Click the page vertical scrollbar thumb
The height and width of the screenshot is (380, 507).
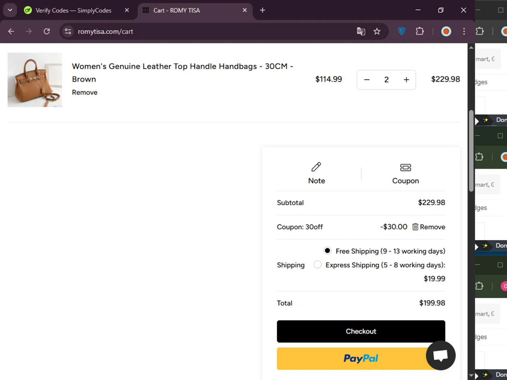point(471,151)
